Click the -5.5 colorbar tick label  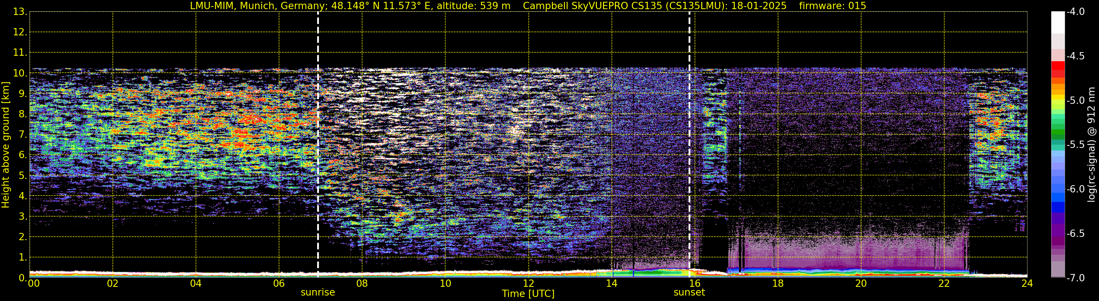pos(1076,145)
